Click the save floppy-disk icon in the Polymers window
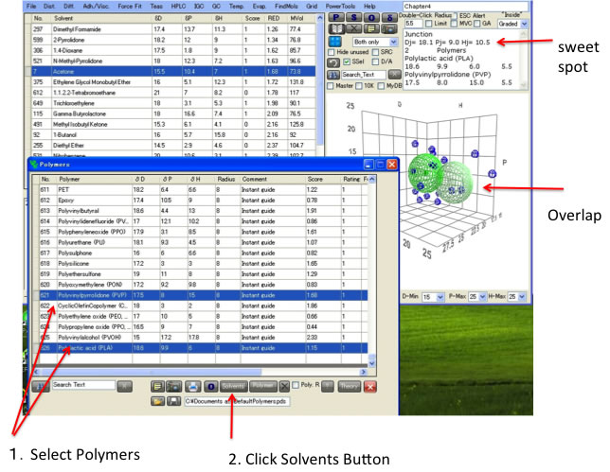 174,401
